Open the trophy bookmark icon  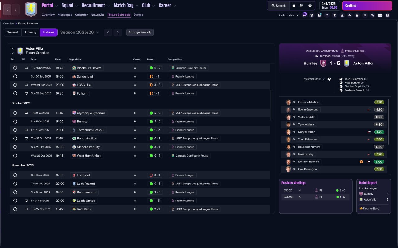[334, 15]
